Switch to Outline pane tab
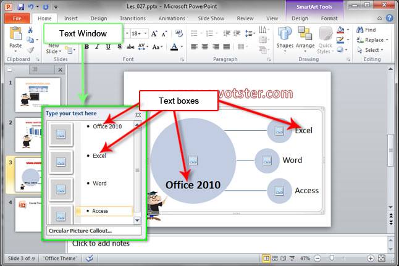 tap(35, 69)
